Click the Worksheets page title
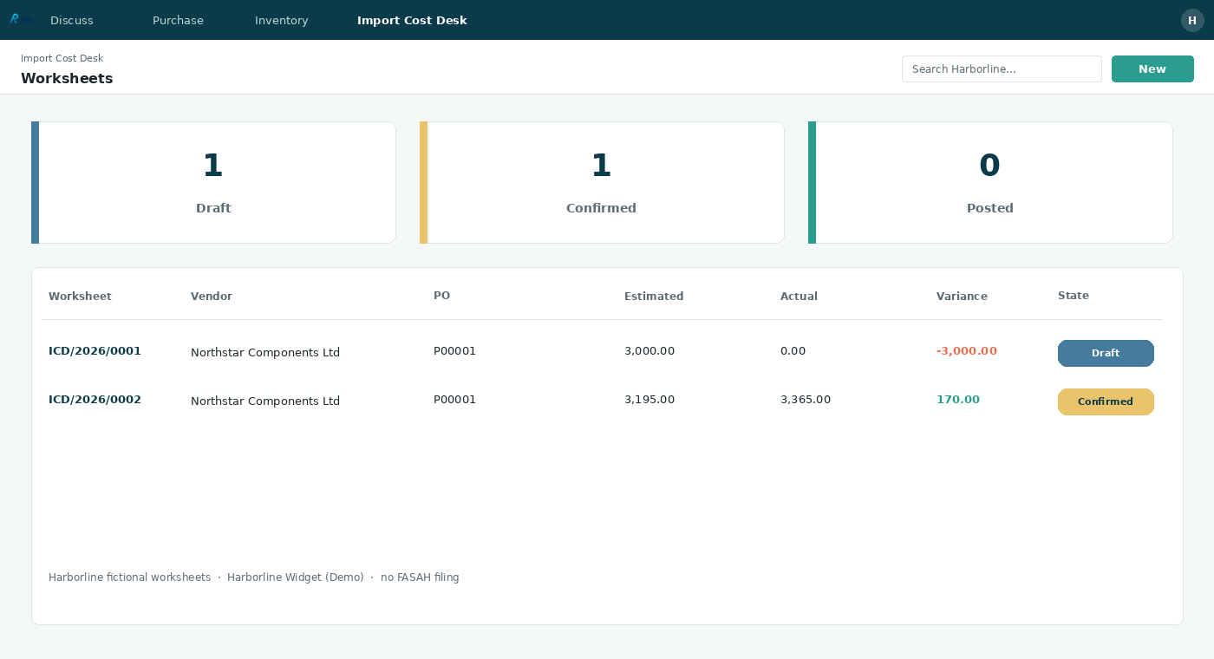The image size is (1214, 659). click(x=67, y=78)
